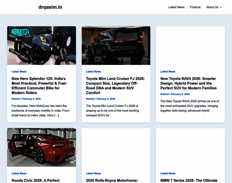
Task: Click author Rashmi on Hero Splendor post
Action: (x=16, y=99)
